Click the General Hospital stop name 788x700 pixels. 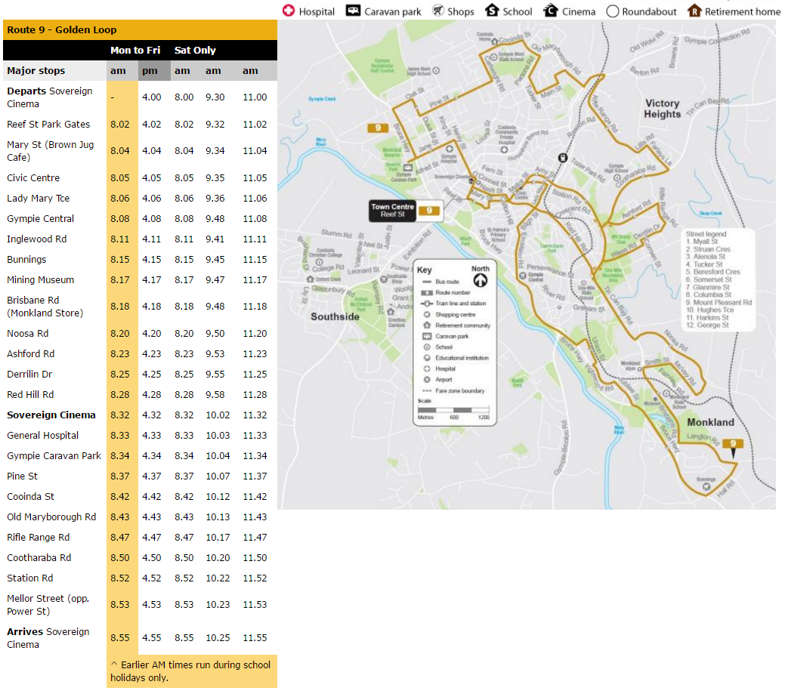43,436
